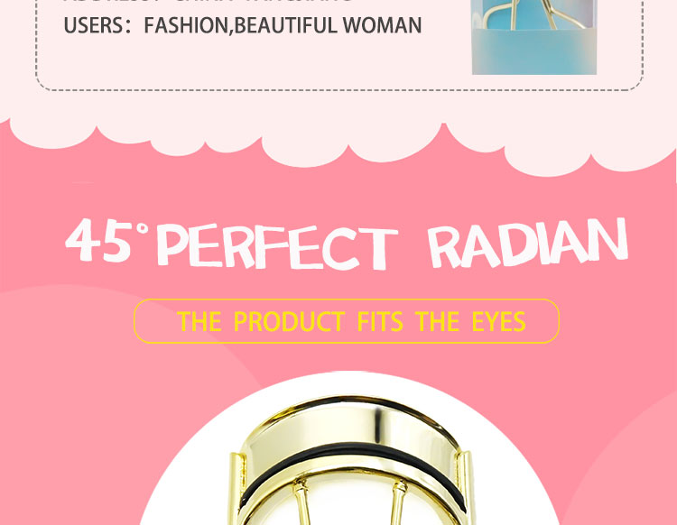
Task: Click the yellow word "THE" before "PRODUCT"
Action: coord(199,321)
